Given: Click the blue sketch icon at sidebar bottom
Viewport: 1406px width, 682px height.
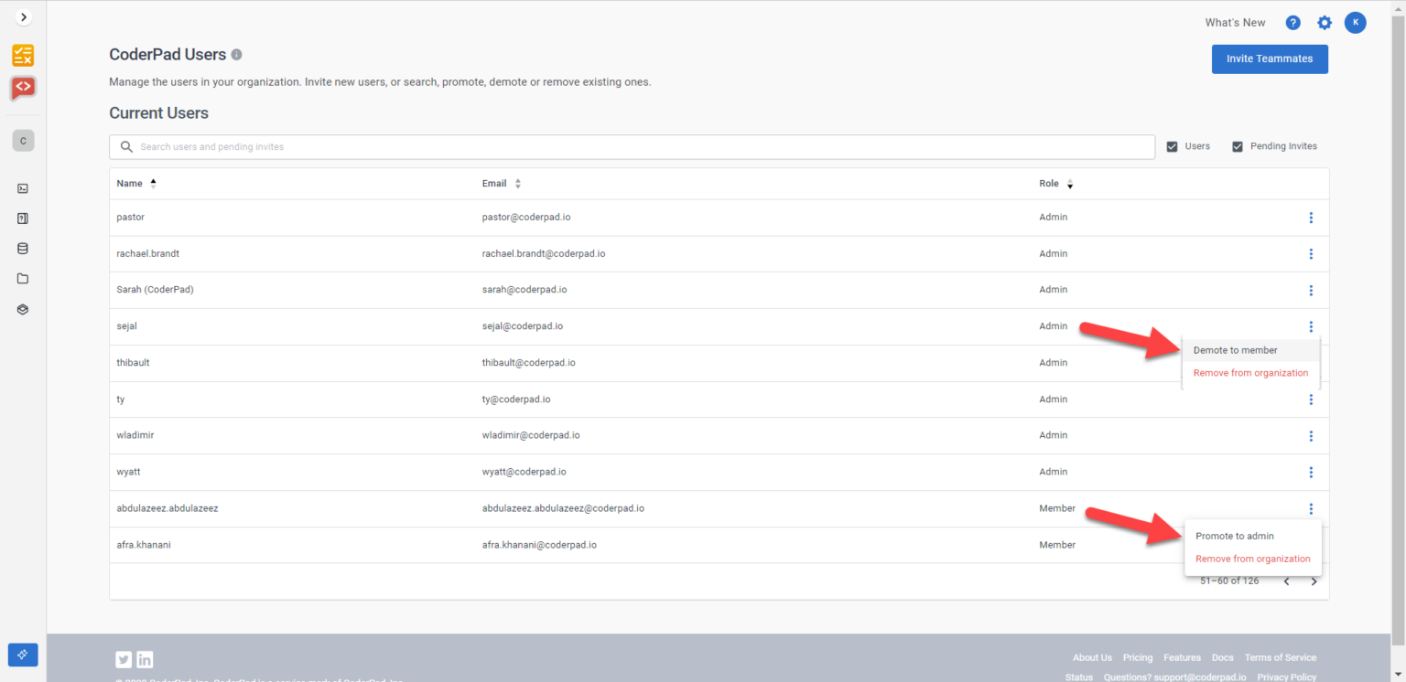Looking at the screenshot, I should [x=22, y=655].
